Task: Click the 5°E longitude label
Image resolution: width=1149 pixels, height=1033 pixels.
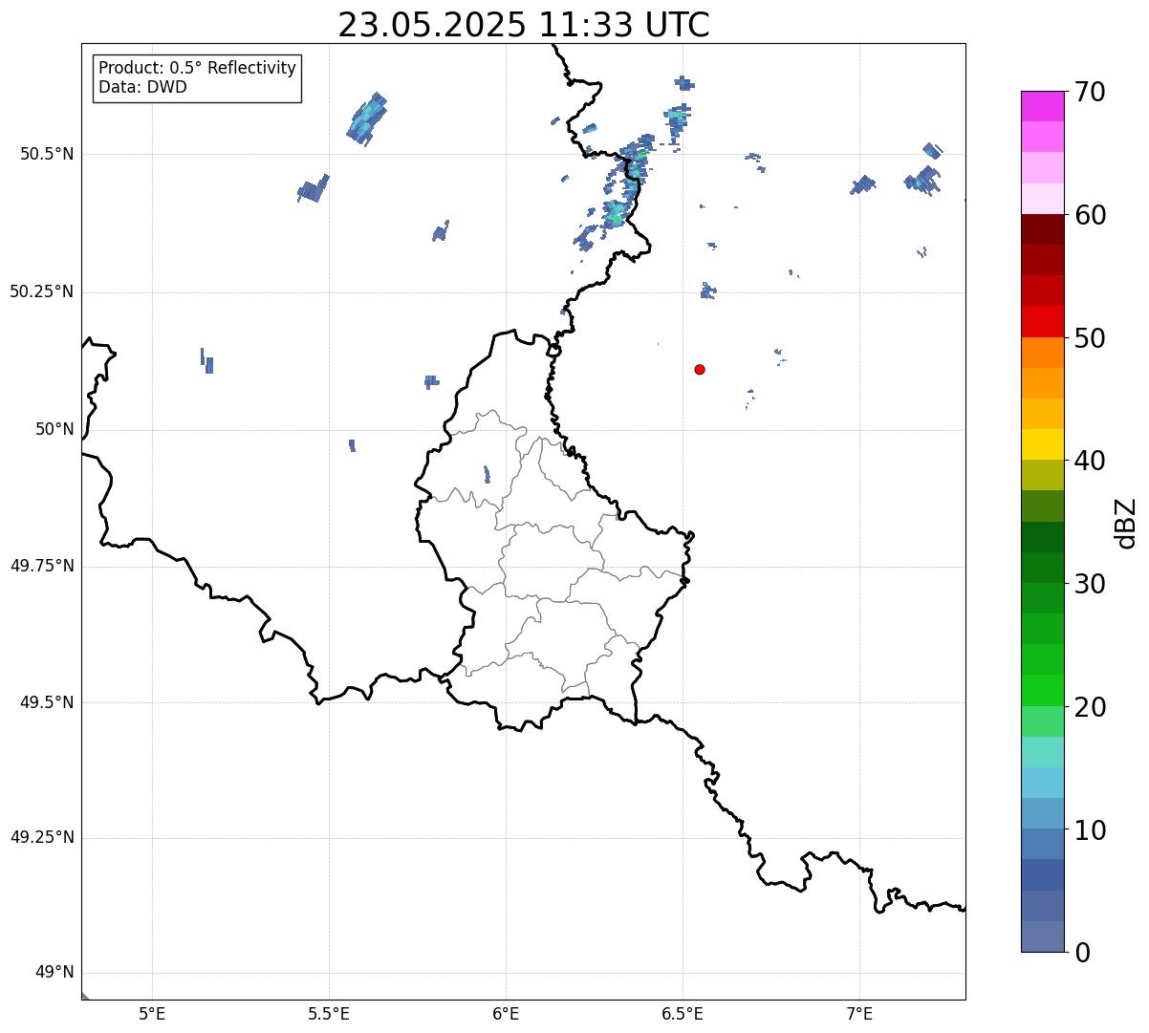Action: [x=152, y=1014]
